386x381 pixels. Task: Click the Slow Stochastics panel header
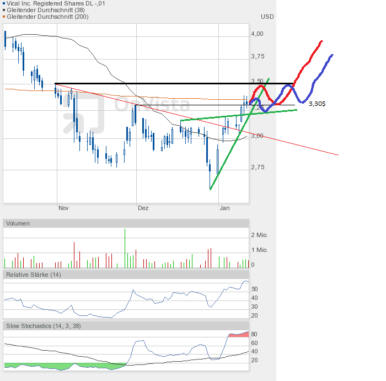(x=126, y=326)
